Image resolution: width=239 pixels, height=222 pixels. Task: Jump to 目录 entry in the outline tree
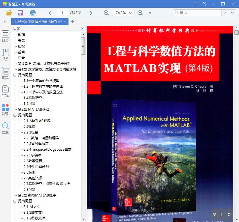tap(21, 58)
